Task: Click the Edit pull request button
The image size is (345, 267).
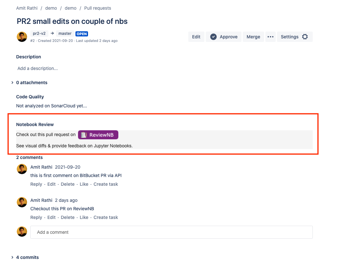Action: coord(196,37)
